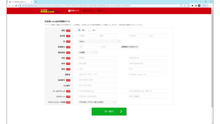Open the Japan country dropdown

(100, 41)
